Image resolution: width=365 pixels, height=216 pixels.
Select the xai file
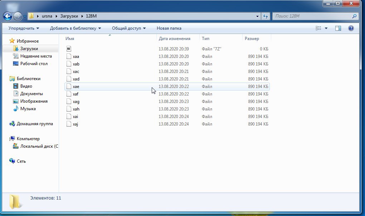pos(76,117)
